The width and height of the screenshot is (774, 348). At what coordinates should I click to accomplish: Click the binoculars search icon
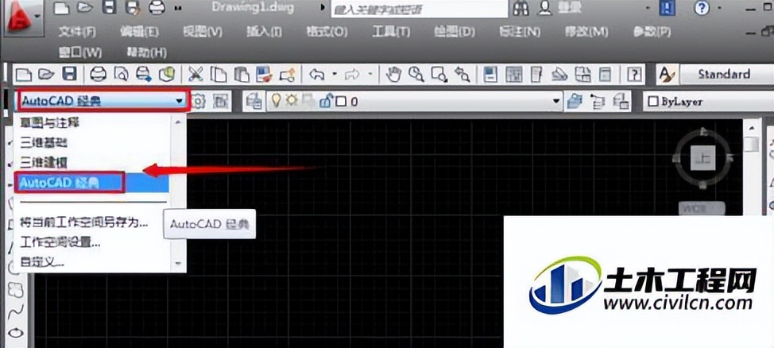click(x=521, y=8)
